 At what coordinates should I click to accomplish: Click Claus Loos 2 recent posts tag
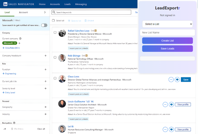coord(79,94)
